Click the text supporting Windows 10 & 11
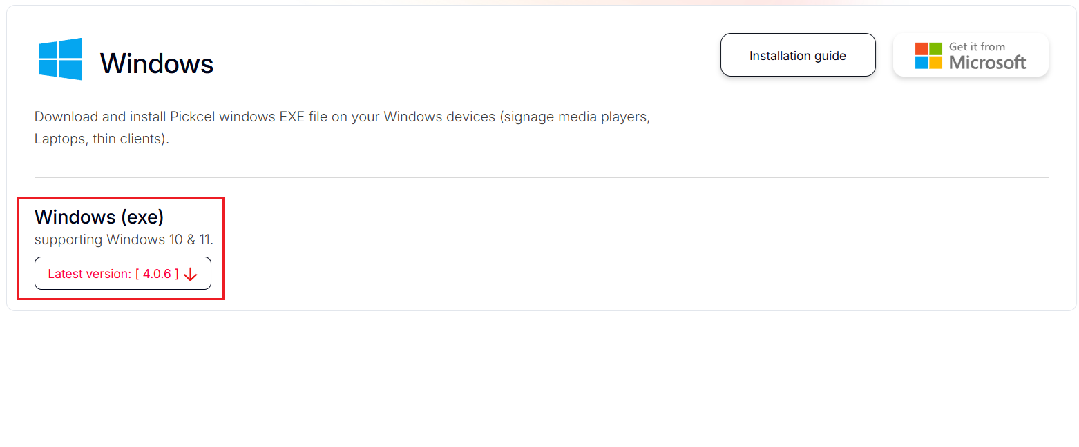 124,239
